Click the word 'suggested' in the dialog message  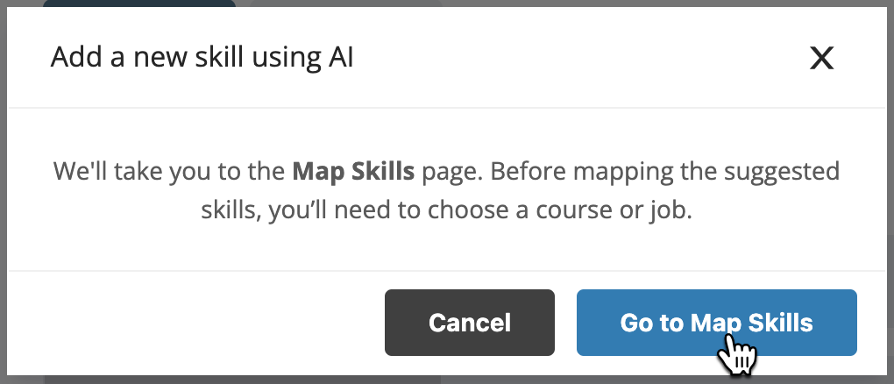[x=782, y=172]
